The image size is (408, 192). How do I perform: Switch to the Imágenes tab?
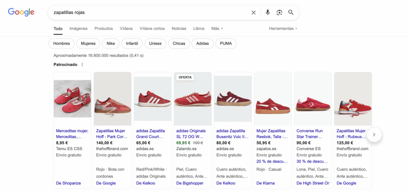[x=78, y=29]
